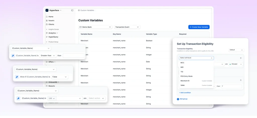Click the Issuers icon in the sidebar
The width and height of the screenshot is (257, 118).
pos(47,20)
